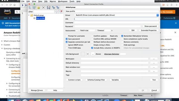Viewport: 179px width, 101px height.
Task: Go back in the browser window
Action: (x=3, y=5)
